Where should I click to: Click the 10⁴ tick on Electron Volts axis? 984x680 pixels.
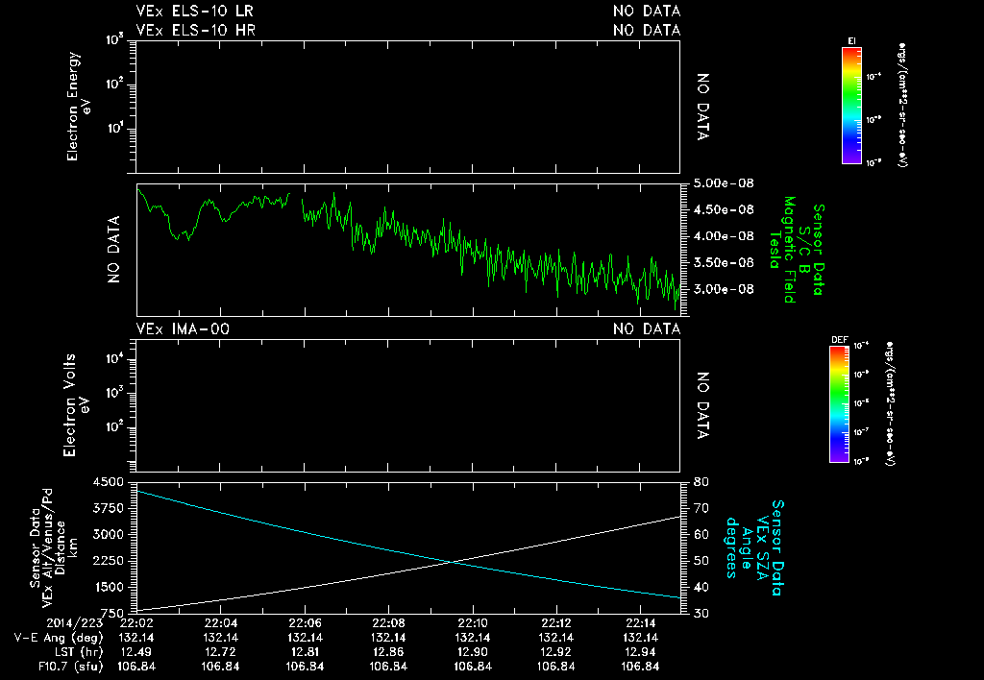pos(116,359)
